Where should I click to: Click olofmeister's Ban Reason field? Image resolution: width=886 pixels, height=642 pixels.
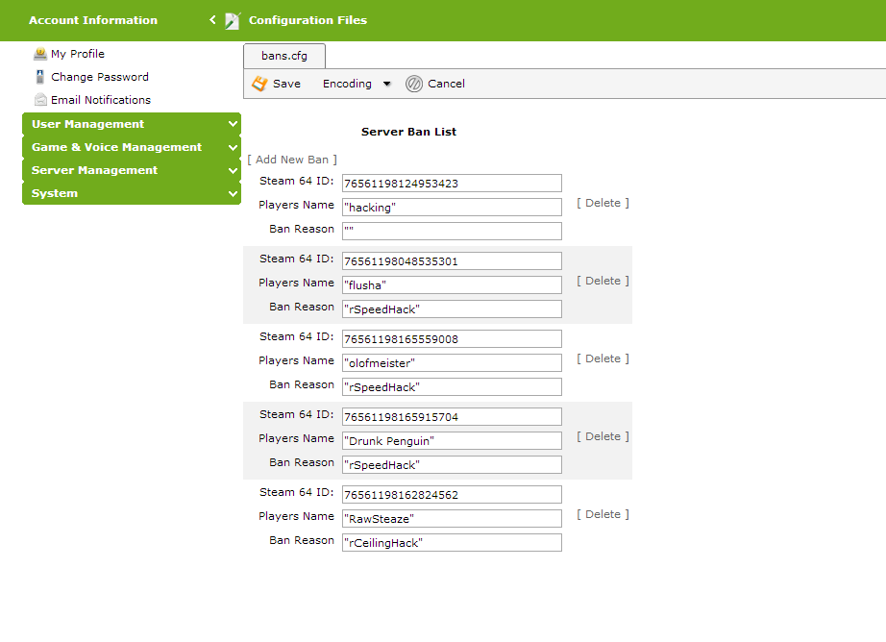coord(452,387)
